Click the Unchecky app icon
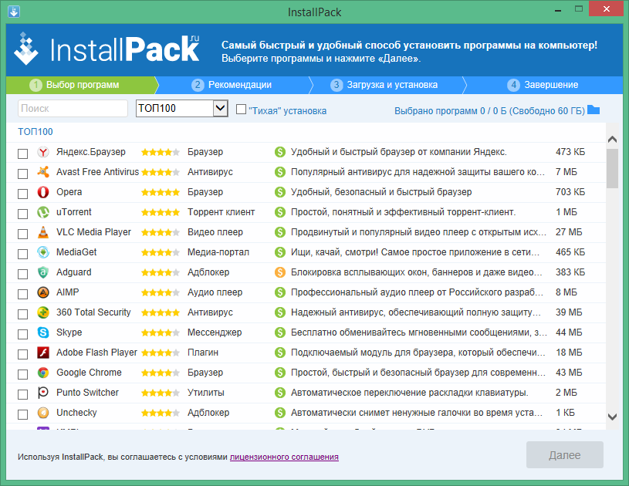Image resolution: width=629 pixels, height=486 pixels. [43, 413]
